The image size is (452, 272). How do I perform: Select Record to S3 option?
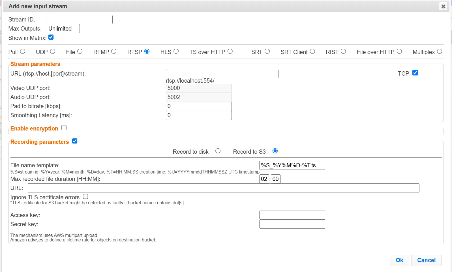(x=275, y=151)
